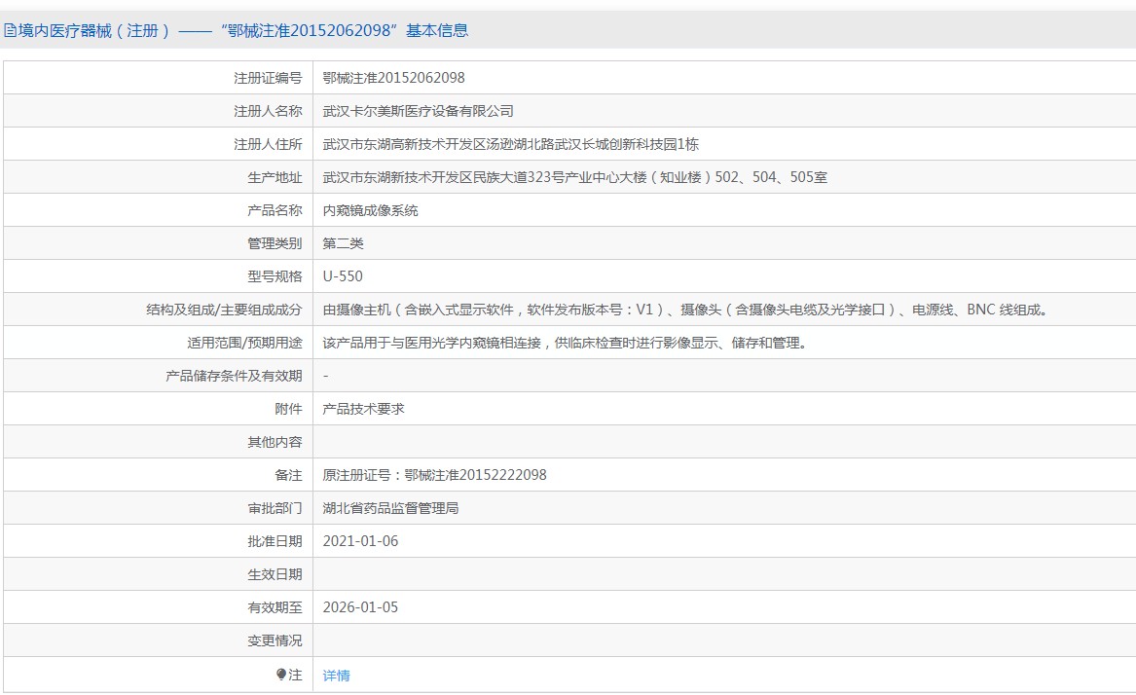The width and height of the screenshot is (1136, 695).
Task: Select registration number 鄂械注准20152062098 in table
Action: [x=393, y=78]
